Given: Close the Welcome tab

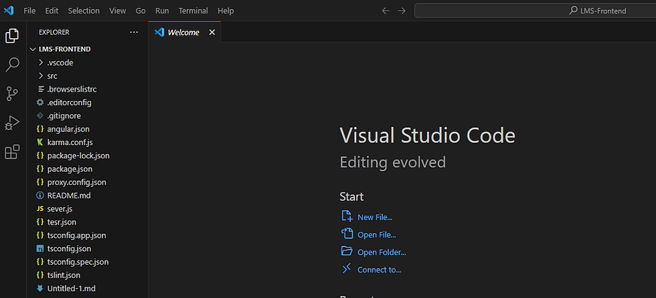Looking at the screenshot, I should [x=212, y=32].
